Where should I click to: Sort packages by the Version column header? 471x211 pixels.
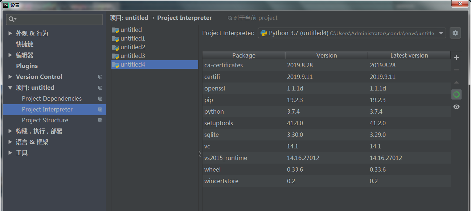[326, 55]
